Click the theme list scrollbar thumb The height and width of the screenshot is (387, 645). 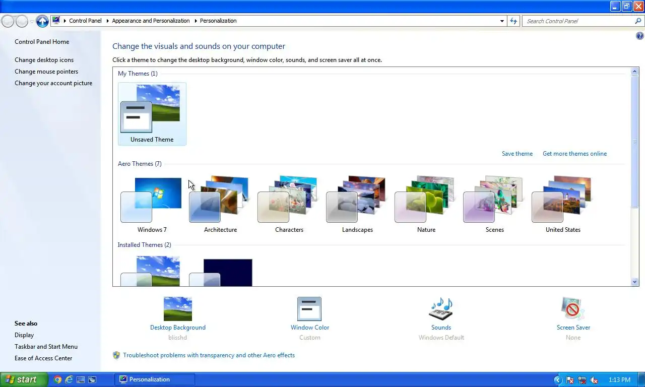635,142
